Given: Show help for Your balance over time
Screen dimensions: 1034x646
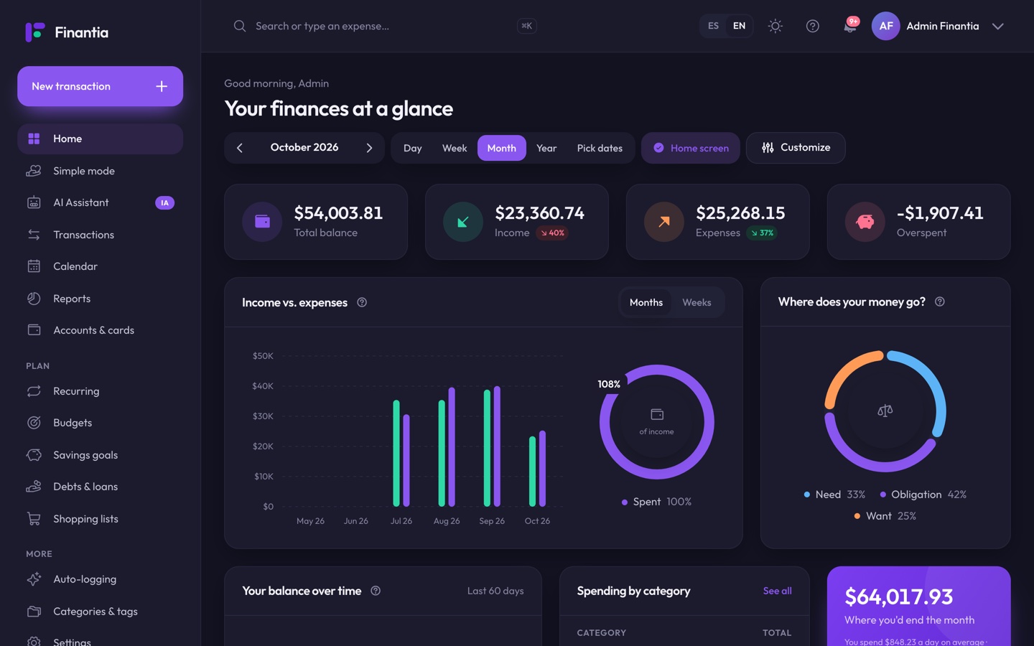Looking at the screenshot, I should [x=376, y=591].
